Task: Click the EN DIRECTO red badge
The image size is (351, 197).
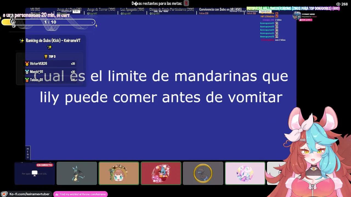Action: tap(44, 165)
